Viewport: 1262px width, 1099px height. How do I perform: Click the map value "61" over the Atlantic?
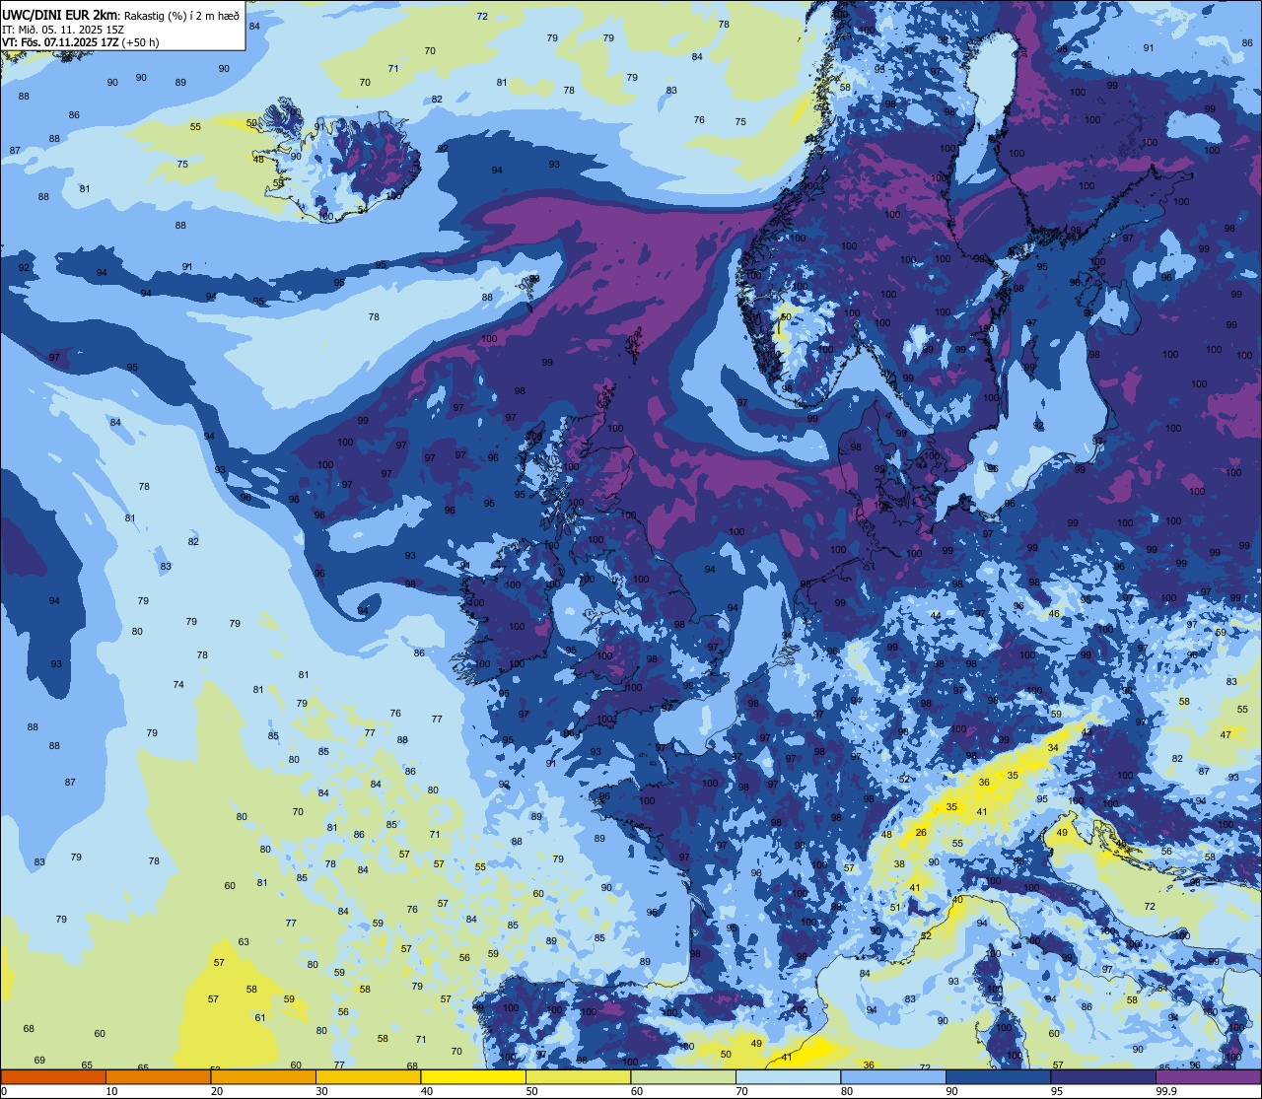(260, 1018)
